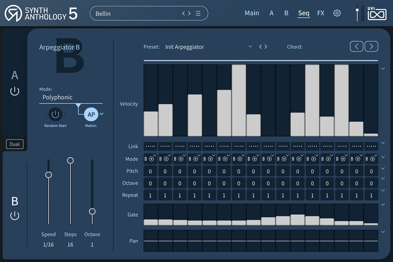
Task: Click the UVI logo icon
Action: point(377,14)
